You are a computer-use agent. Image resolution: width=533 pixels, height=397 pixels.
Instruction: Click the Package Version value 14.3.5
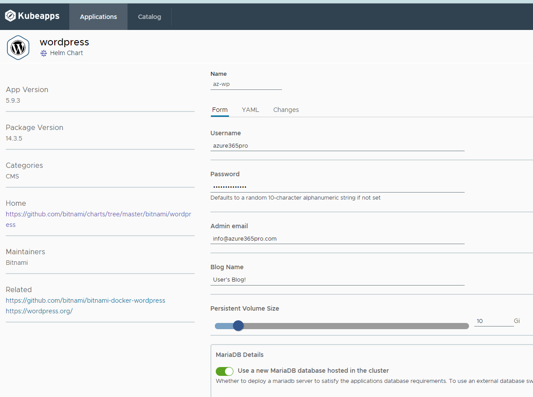tap(14, 138)
